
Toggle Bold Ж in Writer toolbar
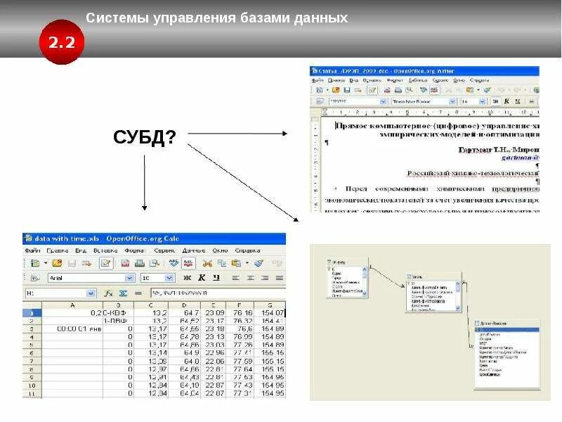click(495, 101)
